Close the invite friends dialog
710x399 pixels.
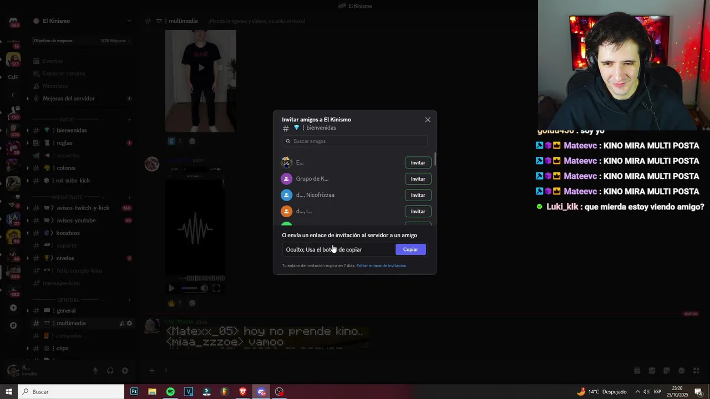click(428, 120)
